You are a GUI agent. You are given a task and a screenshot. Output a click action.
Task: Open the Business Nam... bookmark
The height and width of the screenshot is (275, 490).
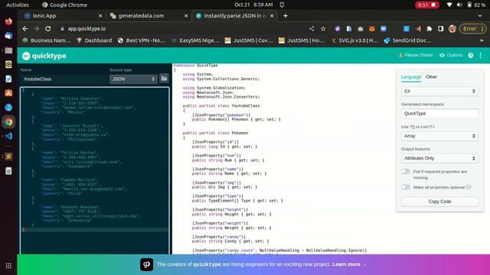click(x=47, y=40)
